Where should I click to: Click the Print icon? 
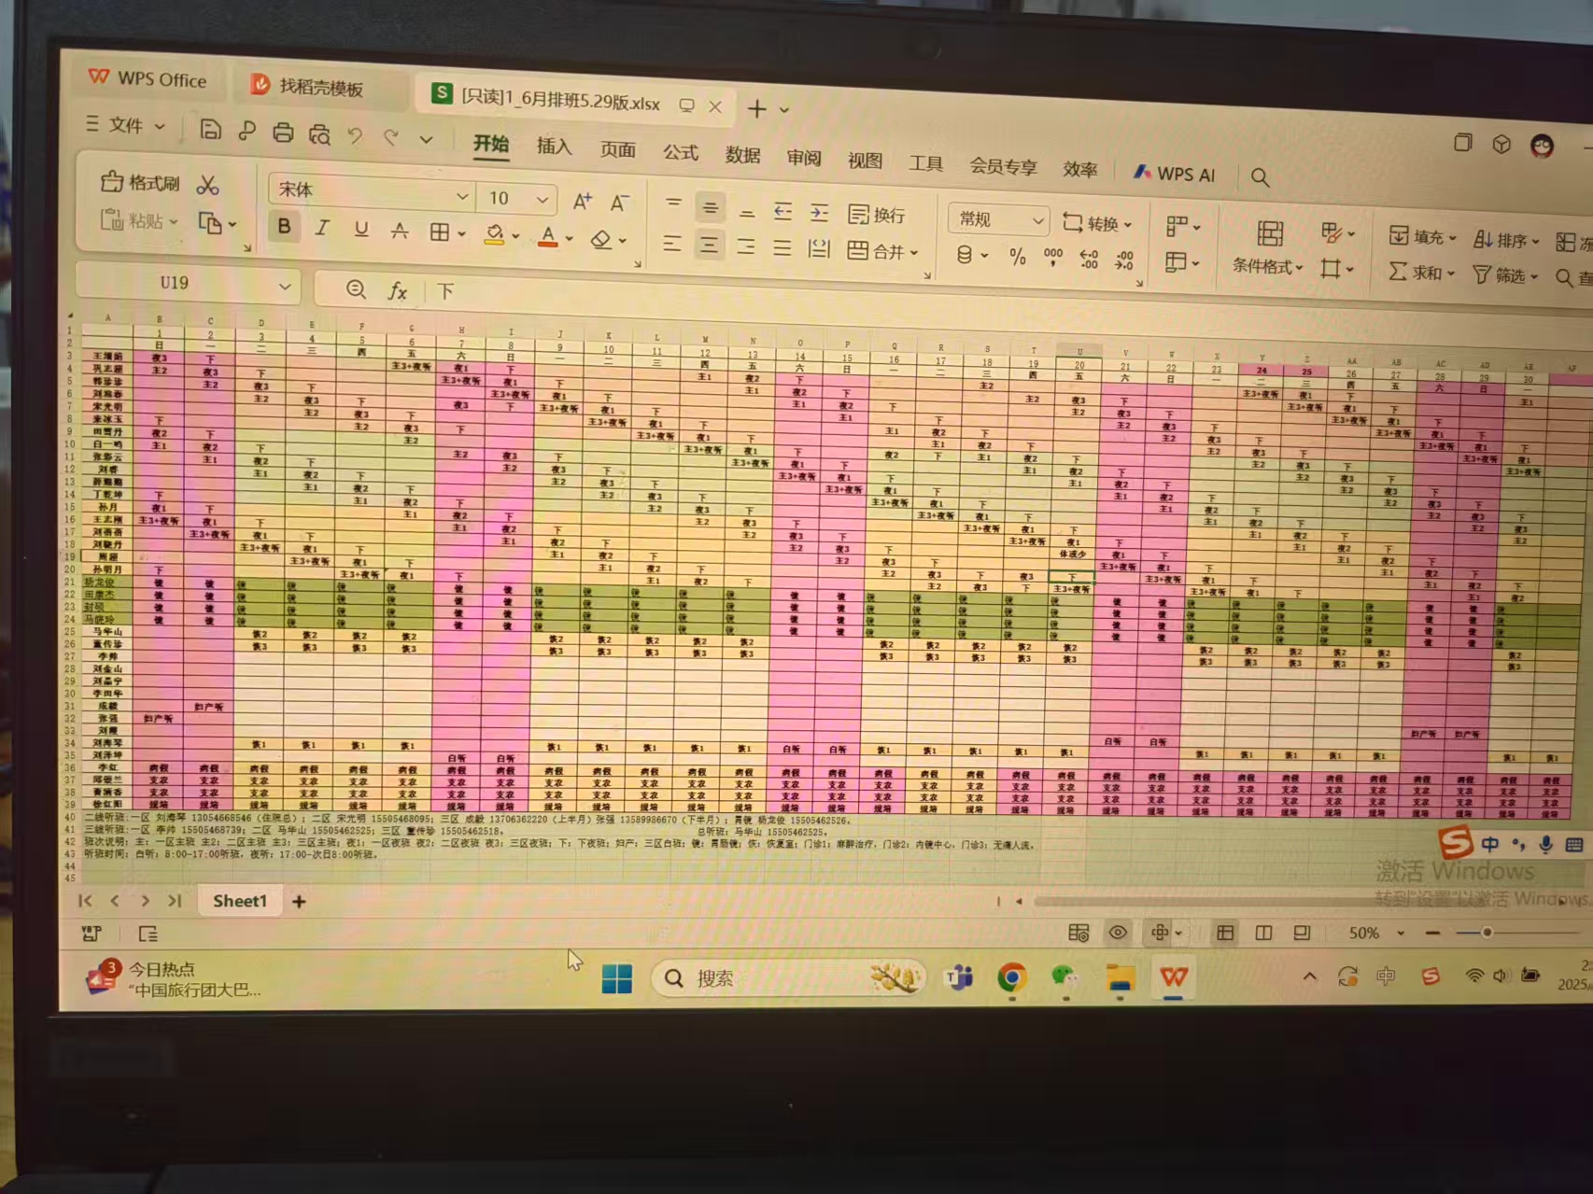tap(283, 133)
